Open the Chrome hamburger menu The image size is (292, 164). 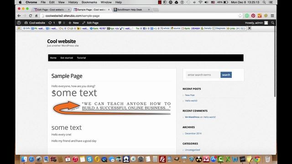(x=272, y=16)
